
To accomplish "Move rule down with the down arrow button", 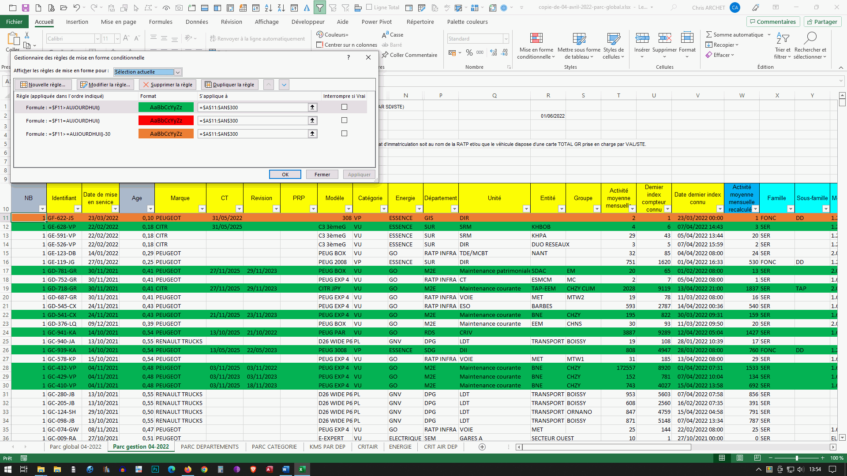I will point(284,85).
